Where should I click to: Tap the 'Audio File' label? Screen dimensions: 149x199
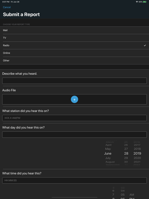pos(9,90)
